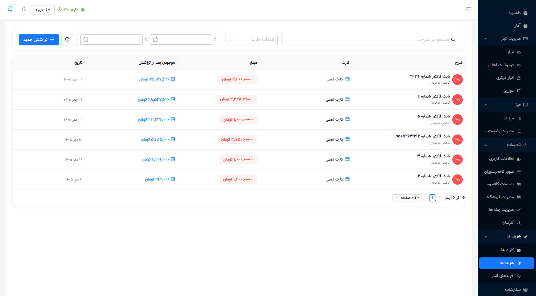536x296 pixels.
Task: Open the notification bell
Action: [10, 9]
